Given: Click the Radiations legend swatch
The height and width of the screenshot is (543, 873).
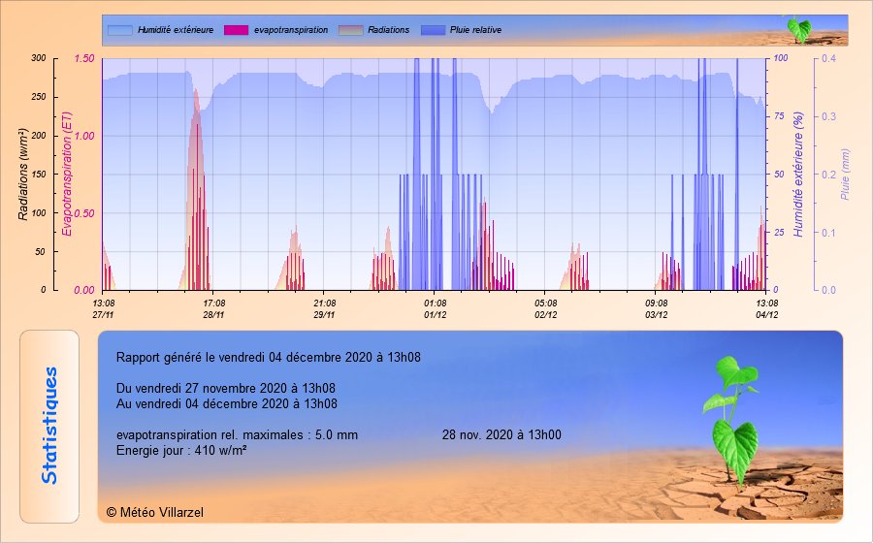Looking at the screenshot, I should point(351,30).
